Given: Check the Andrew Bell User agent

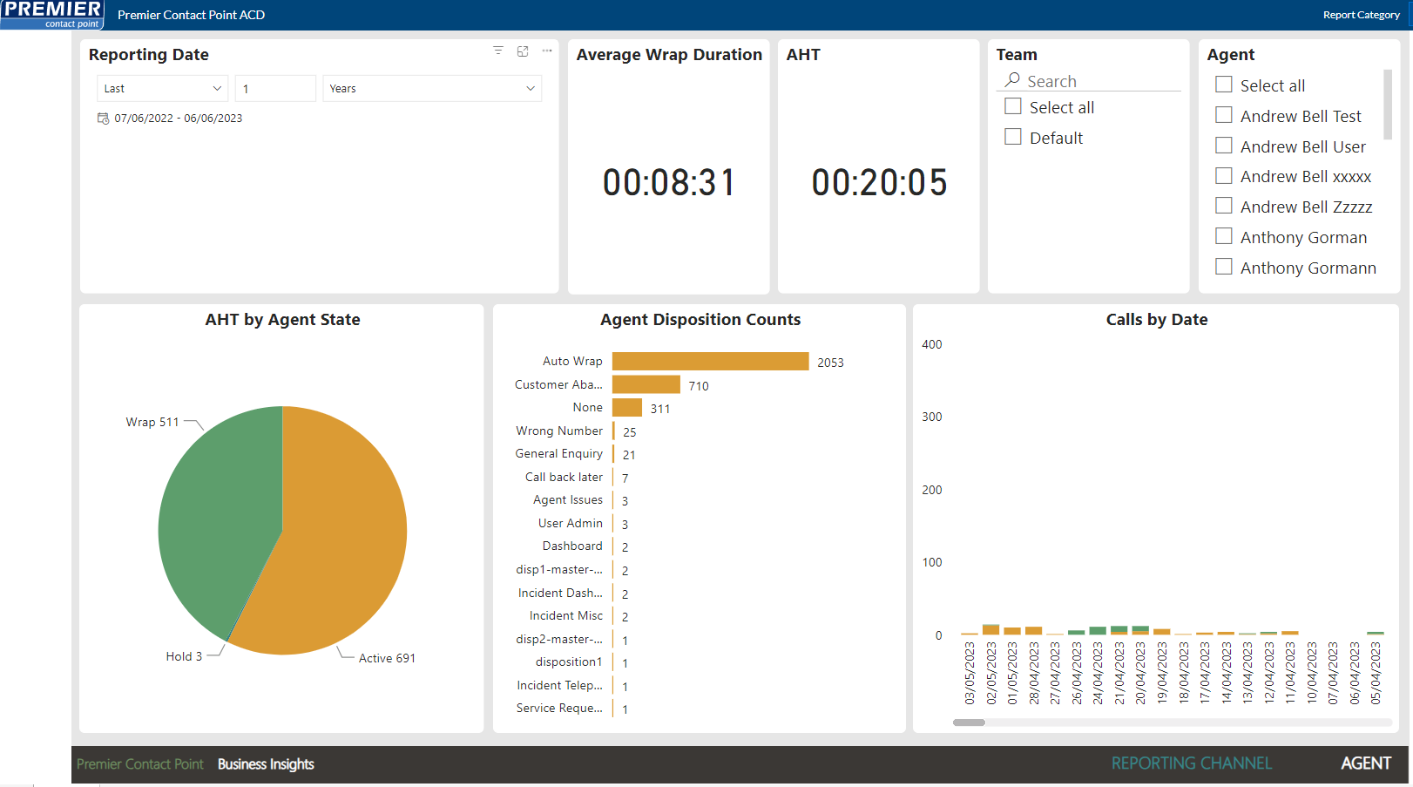Looking at the screenshot, I should point(1224,146).
